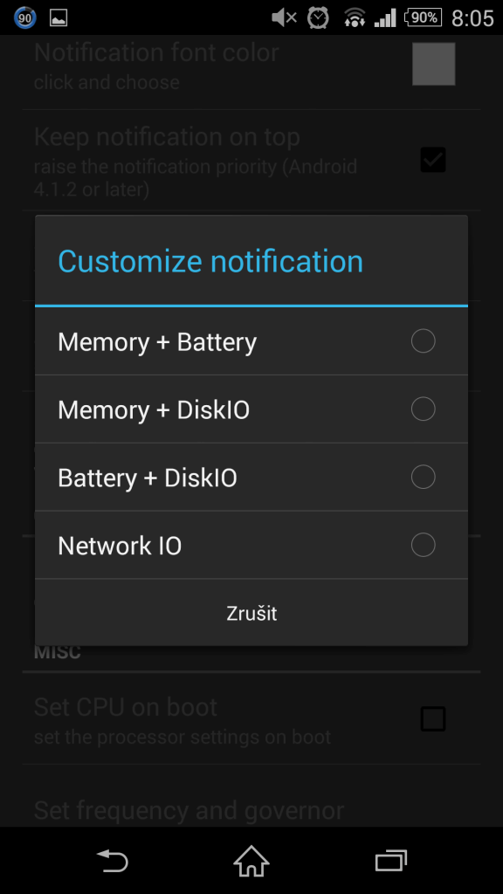Toggle Keep notification on top checkbox
503x894 pixels.
433,160
